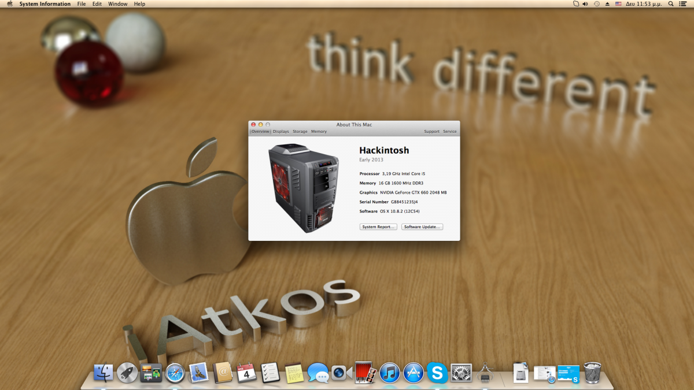This screenshot has width=694, height=390.
Task: Open the Window menu
Action: click(118, 4)
